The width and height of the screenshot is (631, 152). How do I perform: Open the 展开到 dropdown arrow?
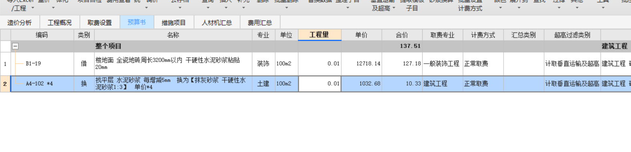click(x=519, y=8)
